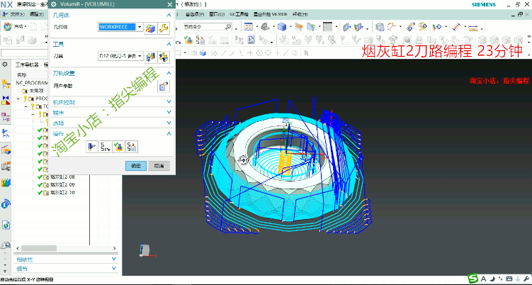This screenshot has width=532, height=285.
Task: Open the Web Browser sidebar icon
Action: pyautogui.click(x=6, y=225)
